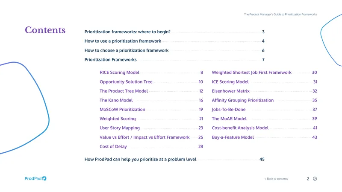Open the Buy-a-Feature Model entry
This screenshot has width=342, height=192.
point(264,137)
